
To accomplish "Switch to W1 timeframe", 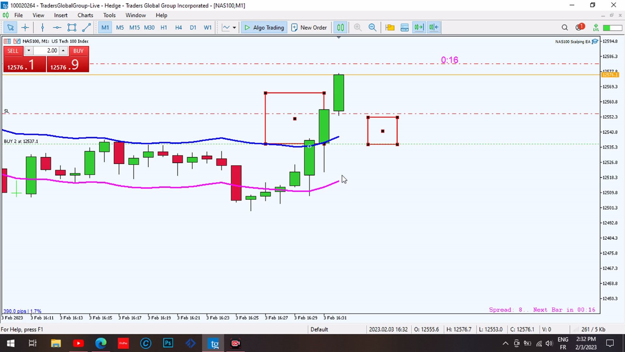I will click(208, 27).
